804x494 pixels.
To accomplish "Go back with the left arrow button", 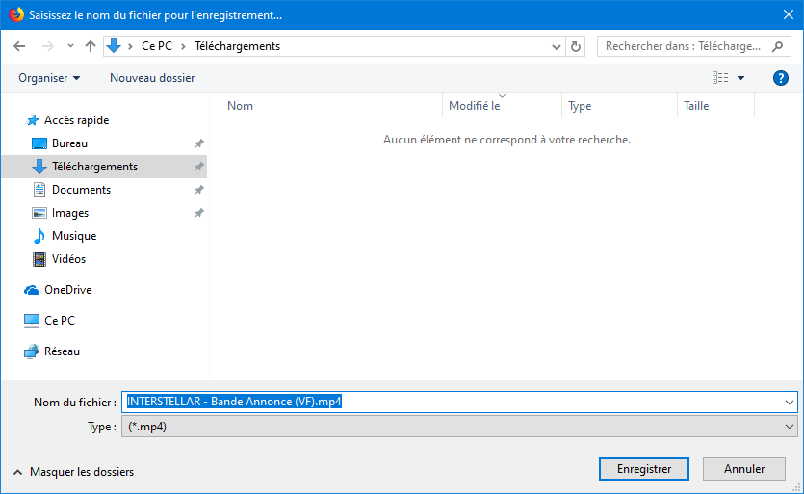I will pyautogui.click(x=19, y=46).
